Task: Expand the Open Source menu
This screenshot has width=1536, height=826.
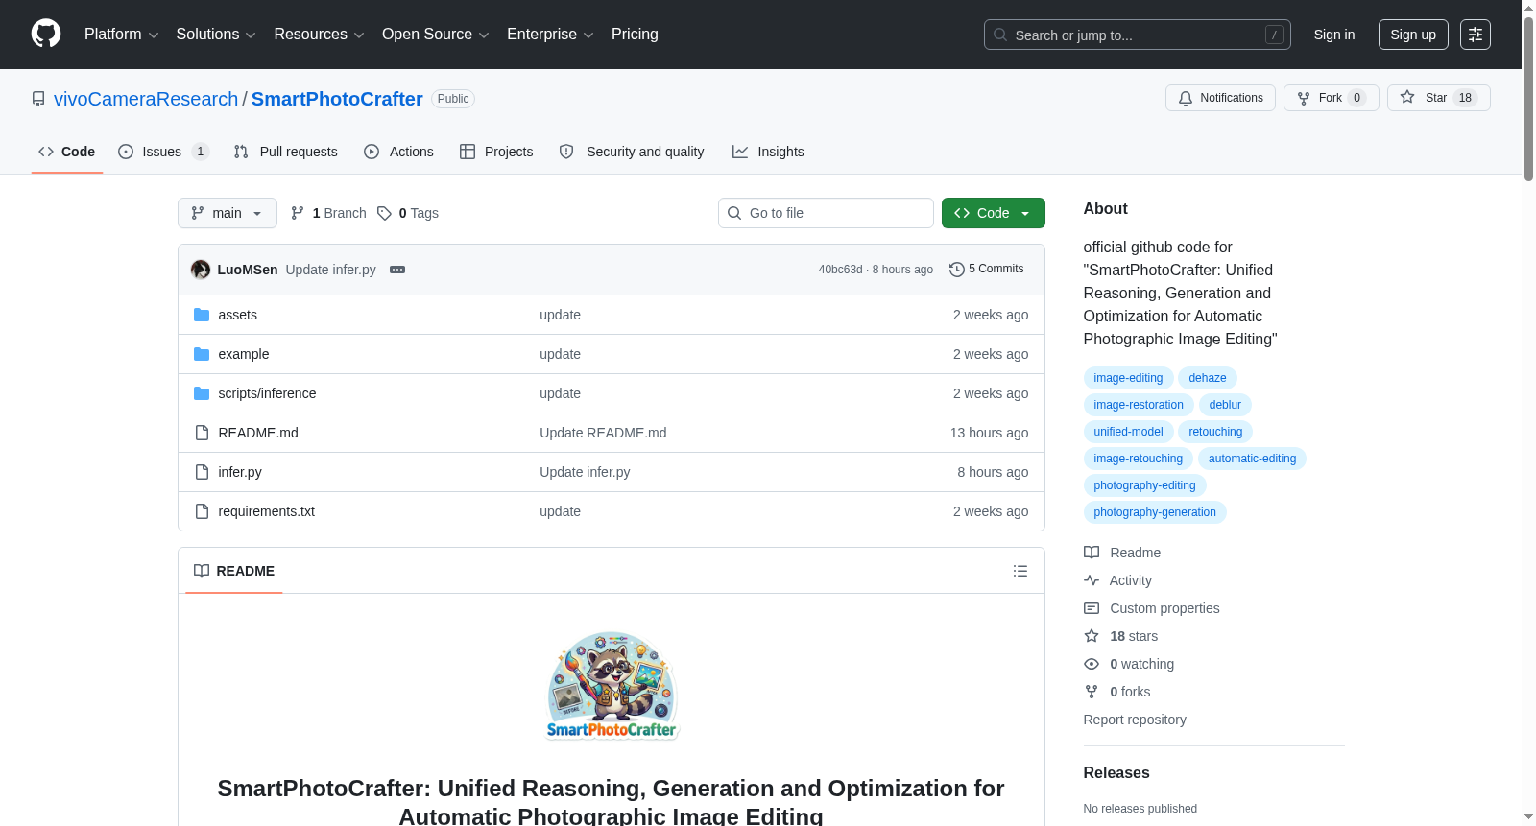Action: pos(436,35)
